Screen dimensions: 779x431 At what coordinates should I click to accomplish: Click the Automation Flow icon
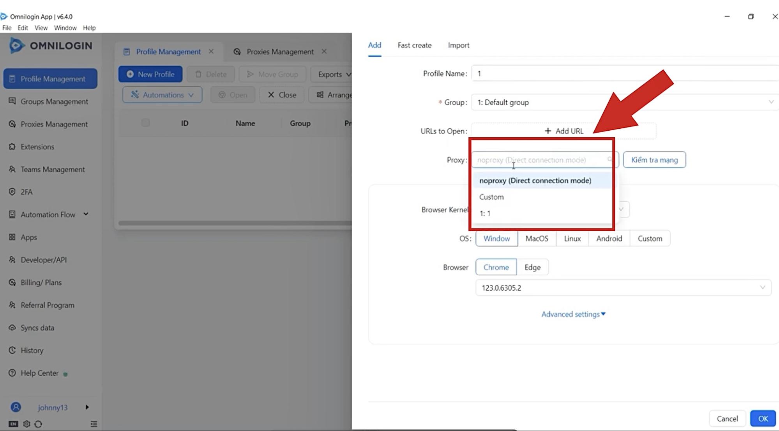click(12, 215)
